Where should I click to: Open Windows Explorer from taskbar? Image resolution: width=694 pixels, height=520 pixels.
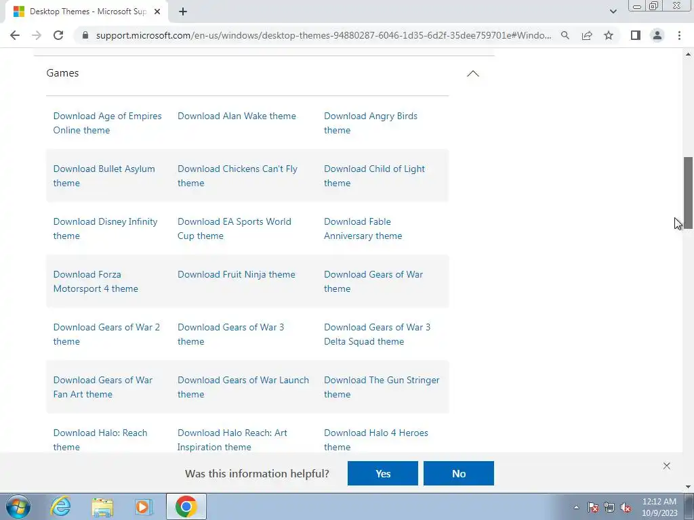coord(102,506)
